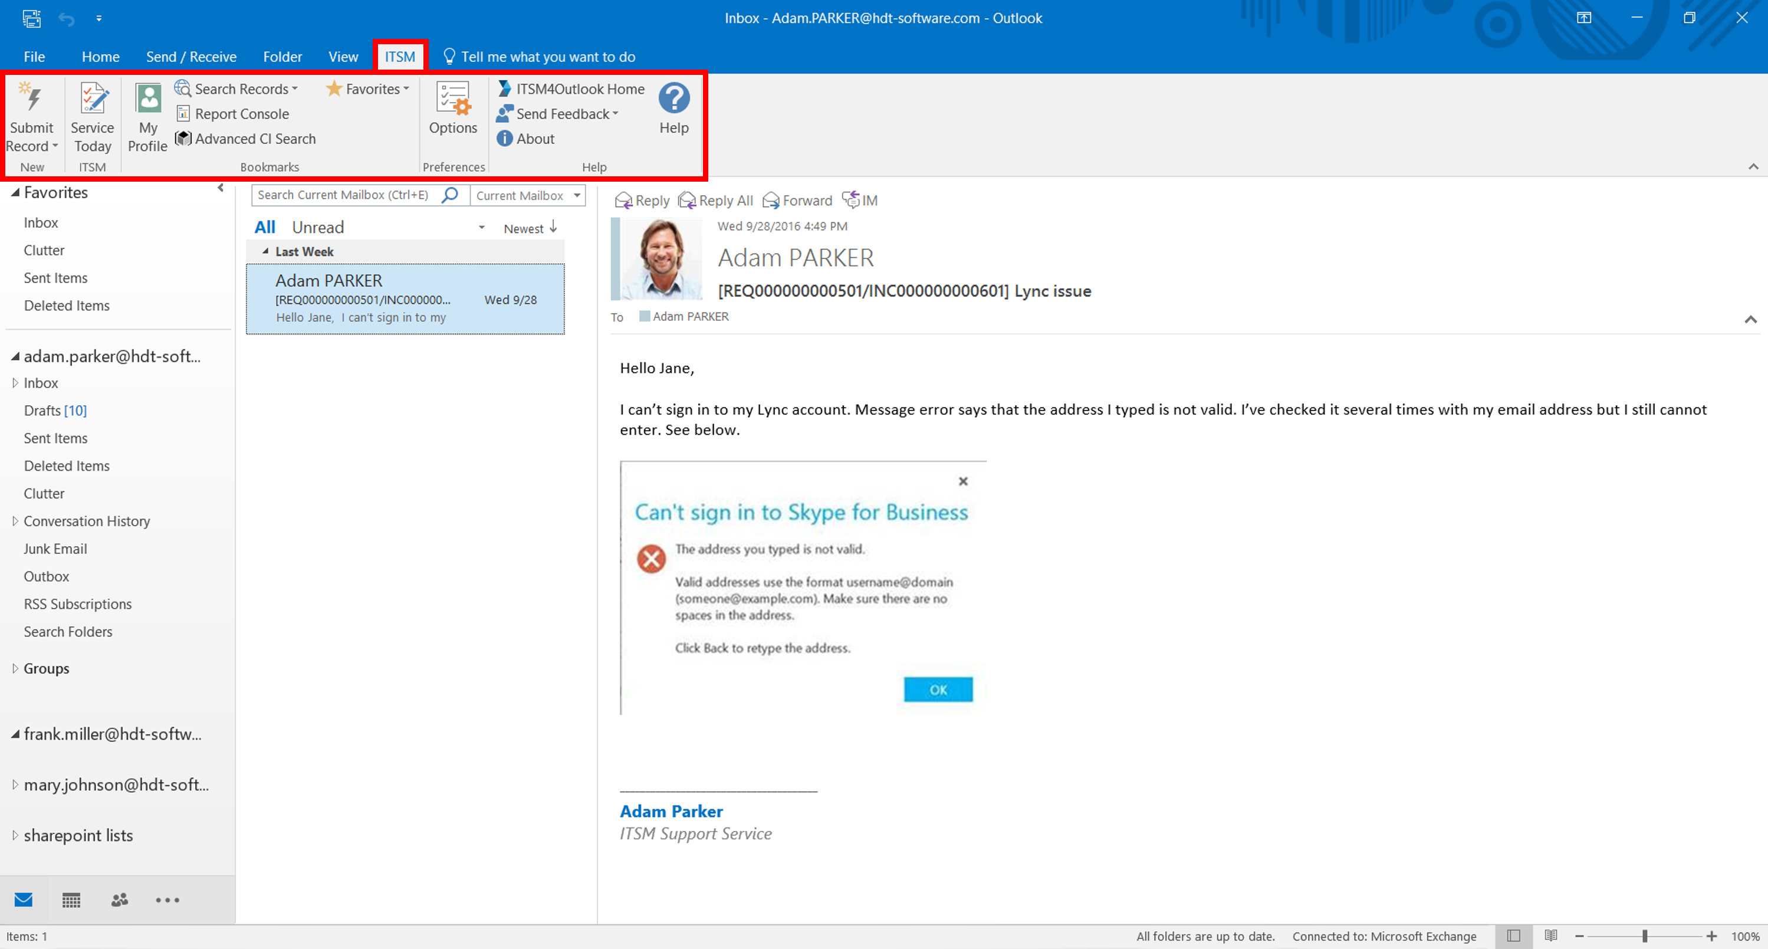Open the message filter dropdown arrow

click(481, 228)
